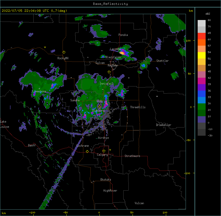Select the purple 36-39 dBZ legend swatch
Viewport: 221px width, 216px height.
(202, 87)
